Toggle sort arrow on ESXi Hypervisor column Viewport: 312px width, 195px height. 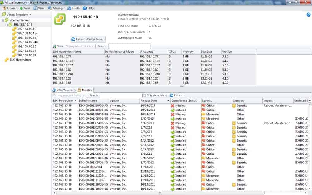76,101
